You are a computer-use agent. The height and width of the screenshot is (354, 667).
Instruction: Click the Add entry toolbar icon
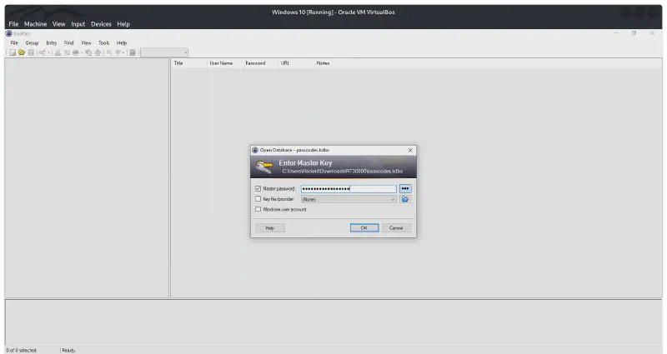42,52
